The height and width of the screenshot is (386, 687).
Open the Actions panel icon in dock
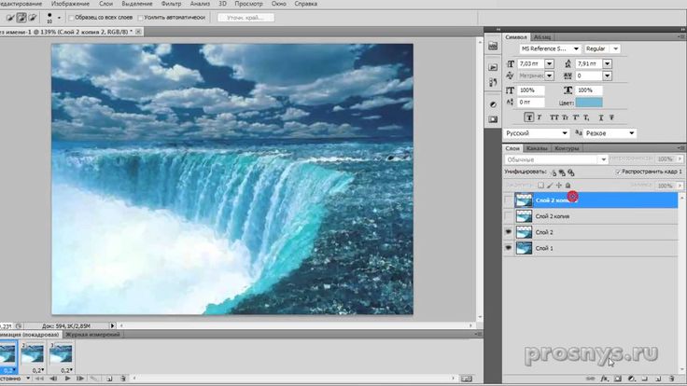[493, 67]
